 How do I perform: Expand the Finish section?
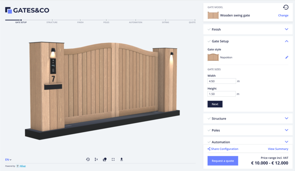click(286, 29)
